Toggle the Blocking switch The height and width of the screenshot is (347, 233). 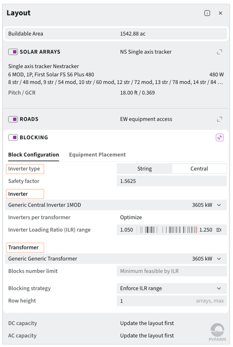click(x=13, y=137)
